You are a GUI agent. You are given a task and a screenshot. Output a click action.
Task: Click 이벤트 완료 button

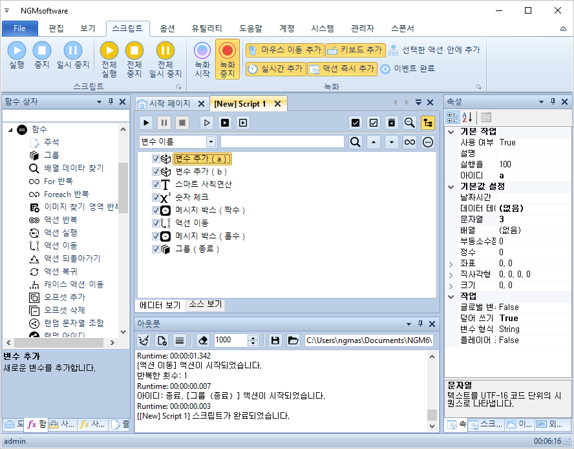click(x=407, y=68)
